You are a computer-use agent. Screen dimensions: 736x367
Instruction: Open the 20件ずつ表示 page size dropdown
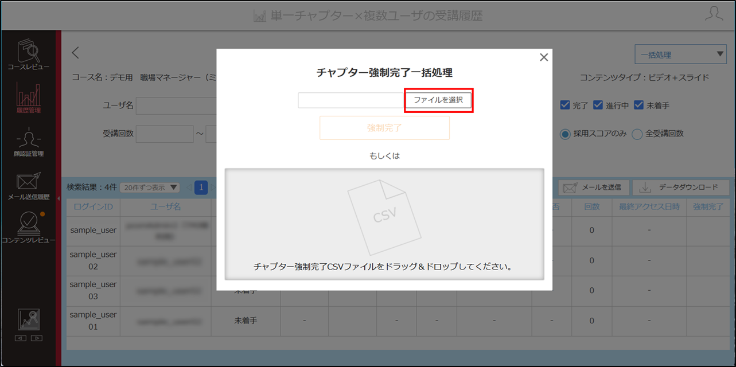click(150, 188)
